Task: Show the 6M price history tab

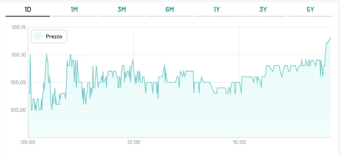Action: click(169, 10)
